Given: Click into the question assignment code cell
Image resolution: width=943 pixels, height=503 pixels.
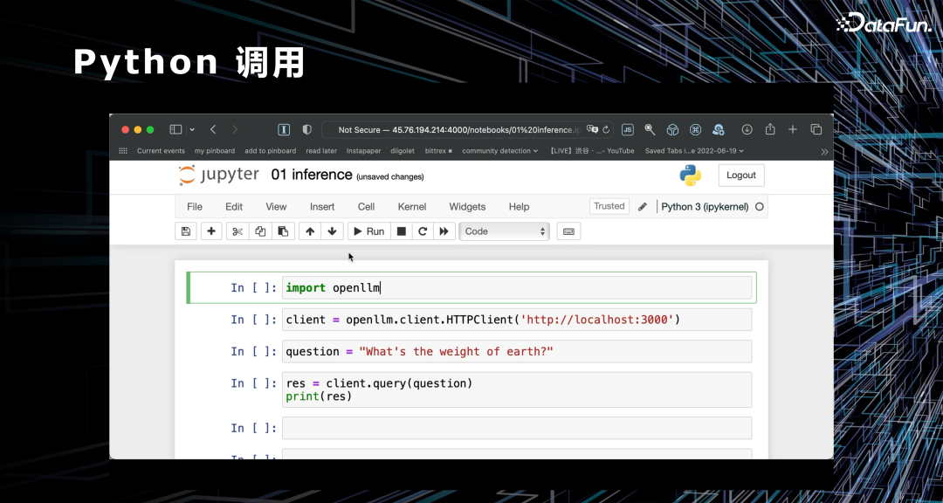Looking at the screenshot, I should click(516, 351).
